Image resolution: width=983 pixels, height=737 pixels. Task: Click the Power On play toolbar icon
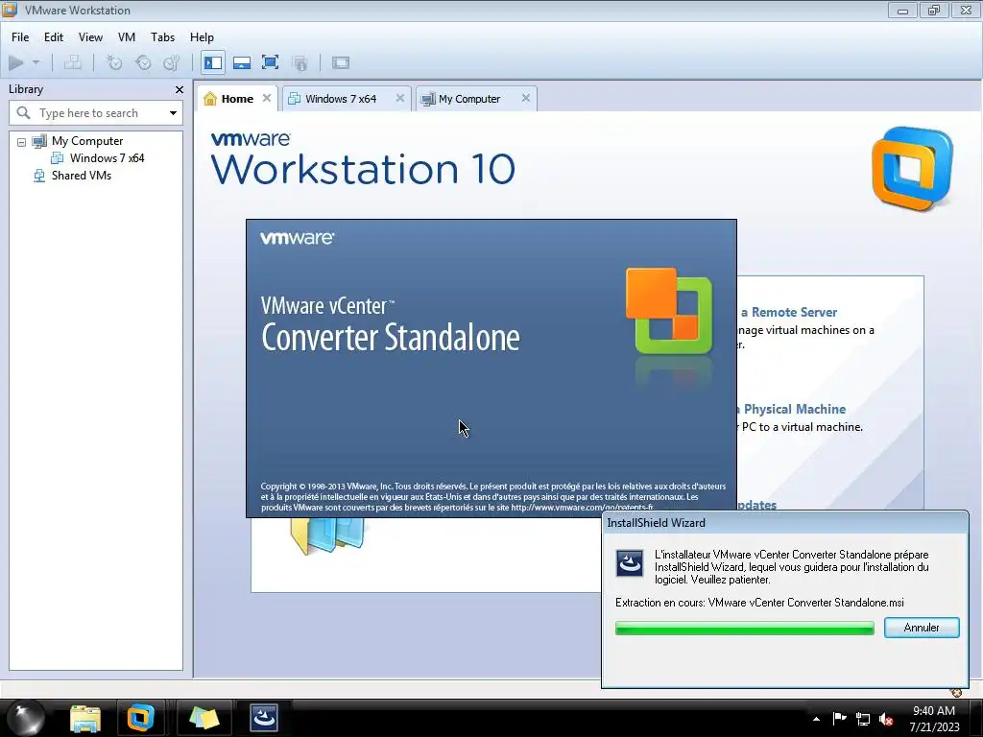pos(16,62)
